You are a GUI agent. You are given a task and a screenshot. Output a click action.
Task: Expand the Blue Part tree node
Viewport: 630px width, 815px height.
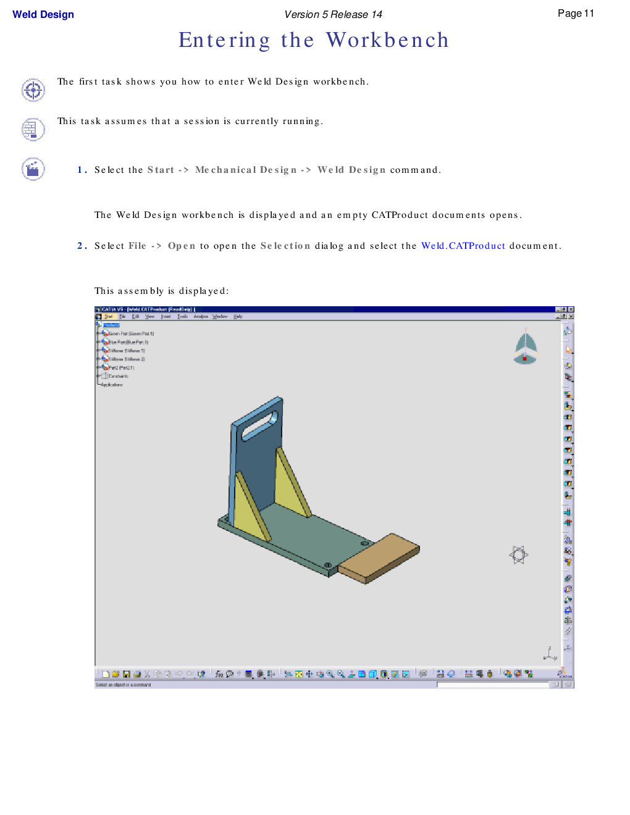[x=98, y=342]
